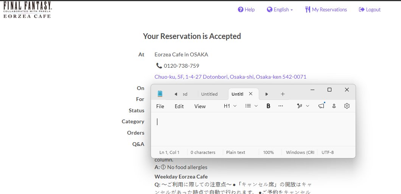Close the active Untitled tab
Image resolution: width=401 pixels, height=194 pixels.
tap(250, 94)
